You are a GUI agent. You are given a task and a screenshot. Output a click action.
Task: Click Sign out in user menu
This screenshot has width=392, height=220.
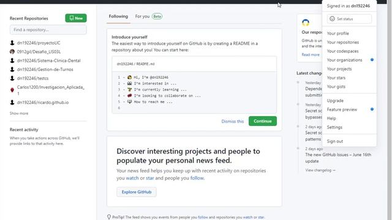335,141
